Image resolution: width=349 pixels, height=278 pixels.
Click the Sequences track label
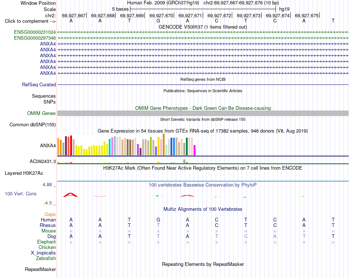pyautogui.click(x=44, y=96)
